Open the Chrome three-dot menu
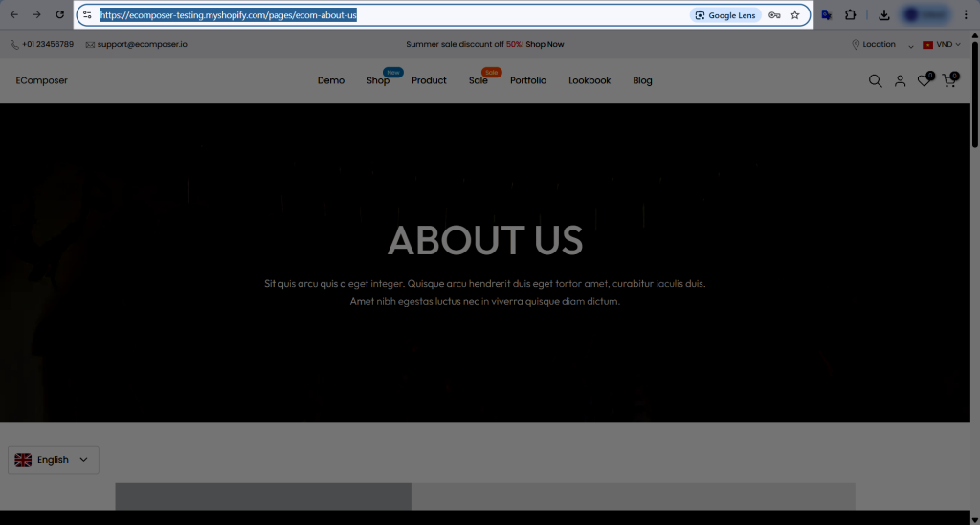This screenshot has width=980, height=525. pyautogui.click(x=965, y=14)
